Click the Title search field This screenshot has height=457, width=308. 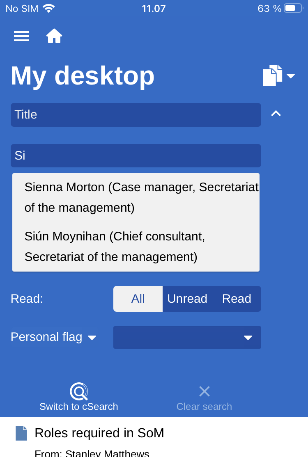pyautogui.click(x=136, y=115)
